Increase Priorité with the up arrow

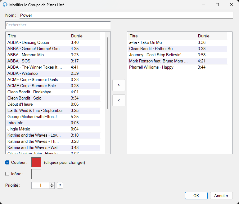(52, 184)
